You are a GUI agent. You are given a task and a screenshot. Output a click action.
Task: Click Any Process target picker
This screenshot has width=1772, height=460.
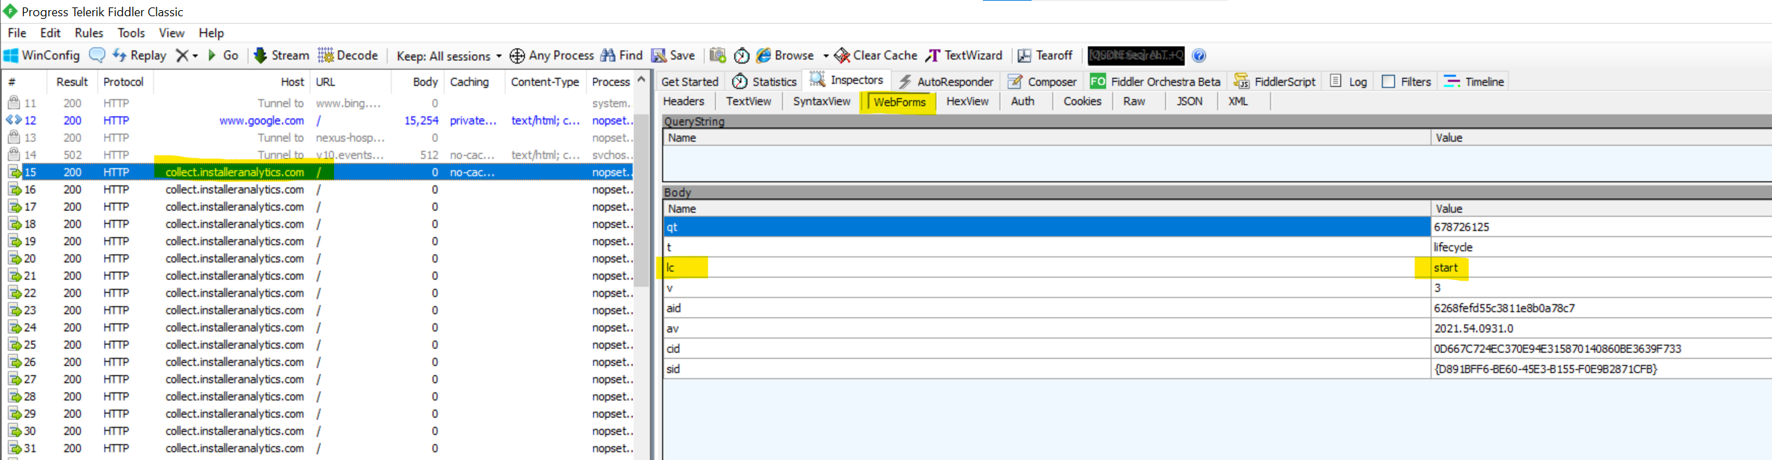pos(551,55)
